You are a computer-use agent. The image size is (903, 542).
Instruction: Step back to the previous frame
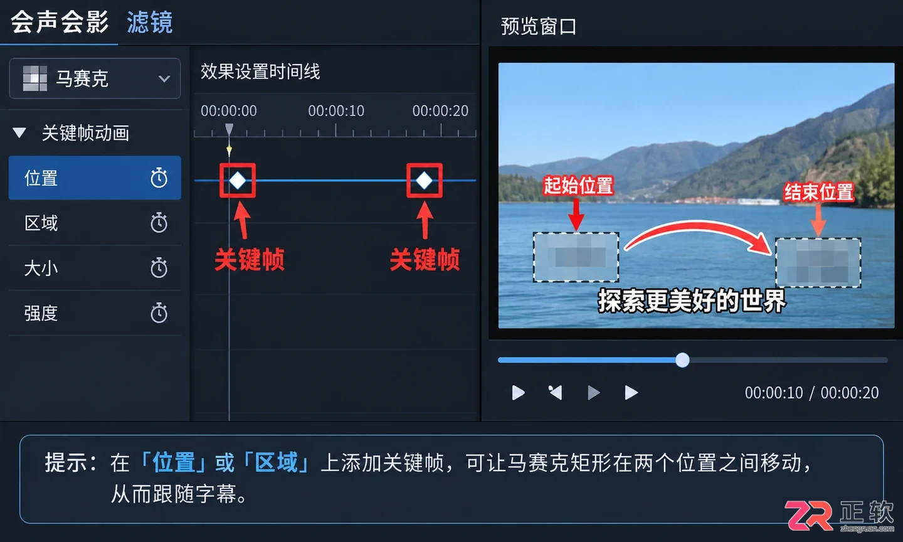click(x=555, y=393)
